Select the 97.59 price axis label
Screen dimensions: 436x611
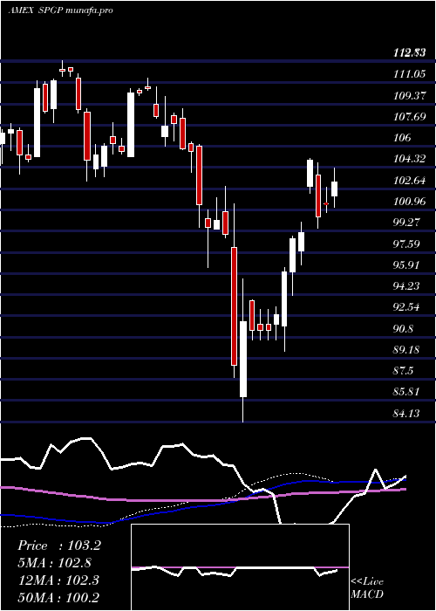406,244
